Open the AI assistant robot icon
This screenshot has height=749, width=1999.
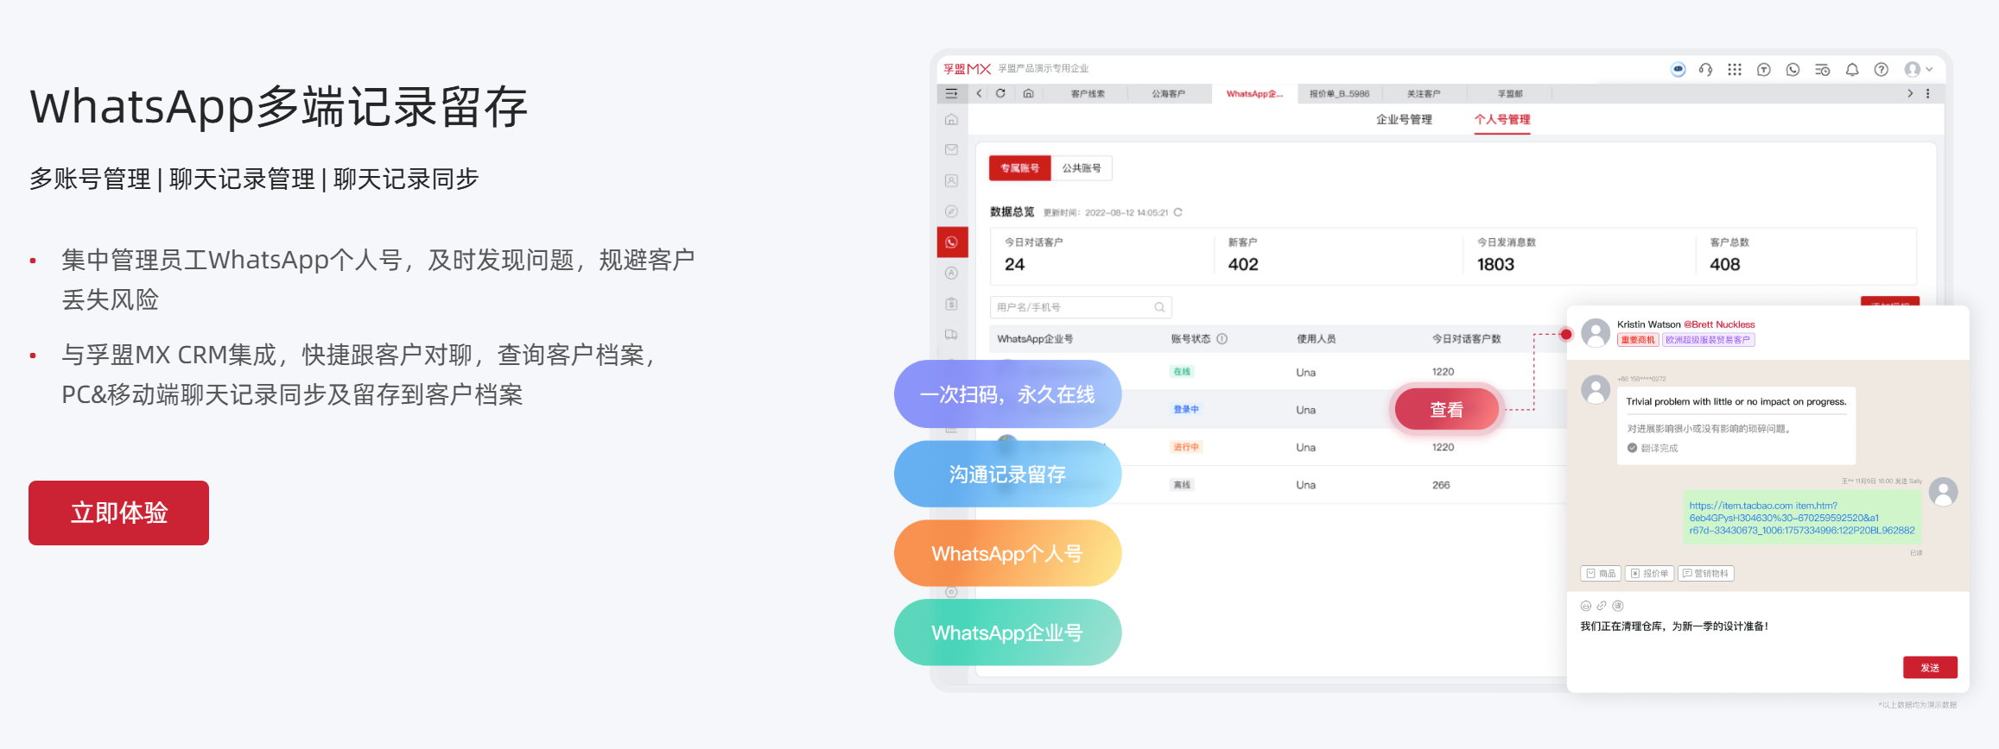(x=1678, y=69)
